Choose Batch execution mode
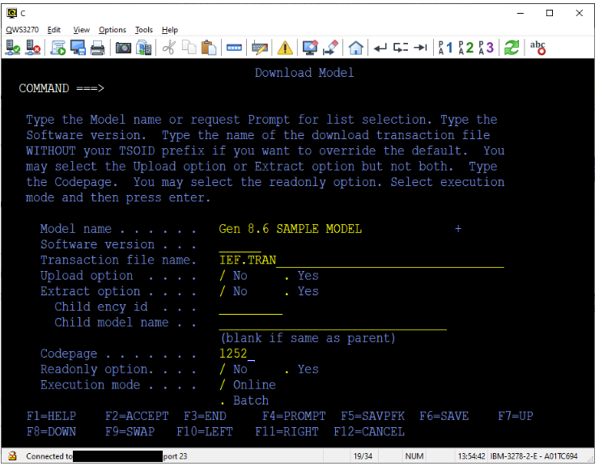 tap(223, 400)
